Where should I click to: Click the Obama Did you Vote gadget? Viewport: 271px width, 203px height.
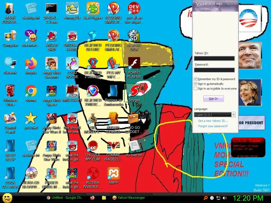(x=250, y=18)
